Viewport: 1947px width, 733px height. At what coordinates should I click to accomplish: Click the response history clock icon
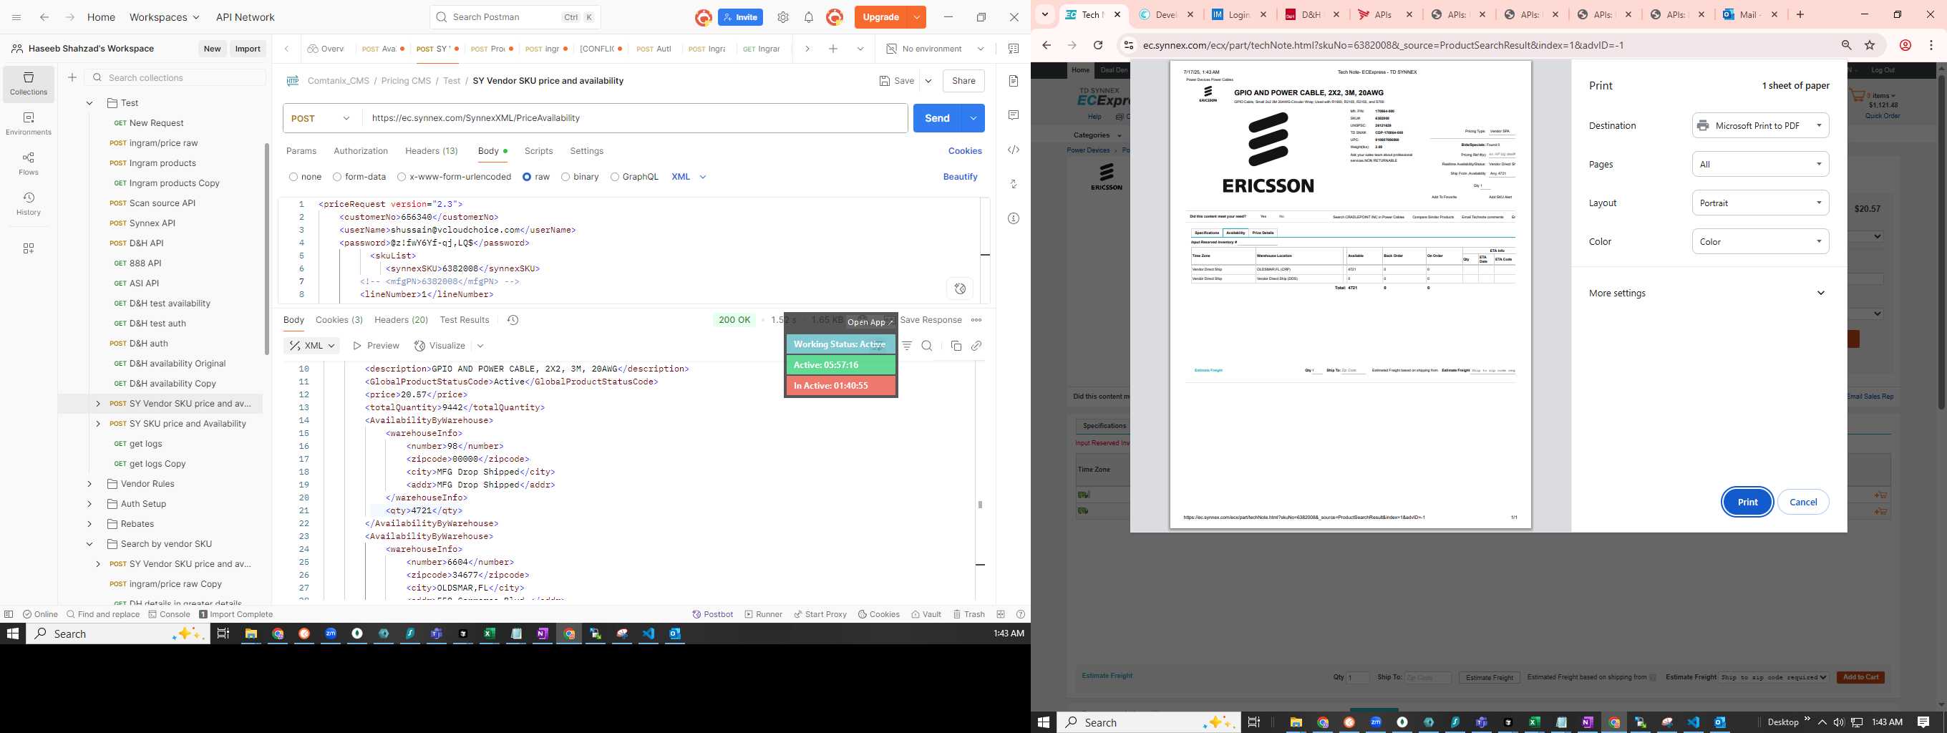point(513,320)
